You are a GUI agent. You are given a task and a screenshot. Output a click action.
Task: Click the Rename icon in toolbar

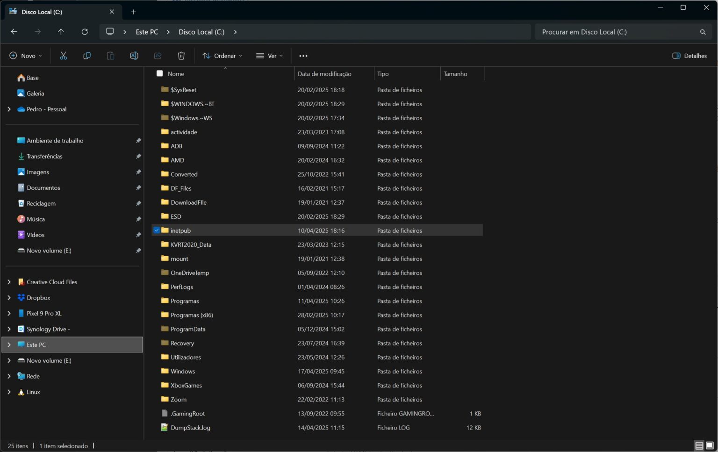click(x=134, y=56)
